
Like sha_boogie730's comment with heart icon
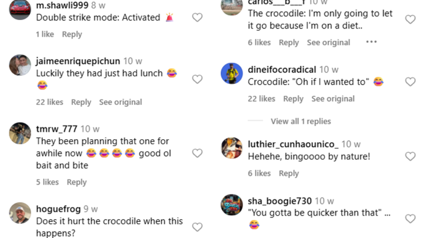410,219
